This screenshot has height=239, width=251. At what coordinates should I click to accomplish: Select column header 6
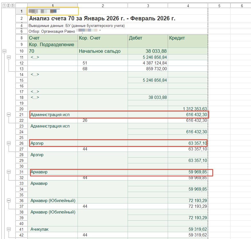pyautogui.click(x=241, y=6)
